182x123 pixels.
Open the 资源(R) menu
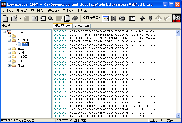click(x=22, y=11)
